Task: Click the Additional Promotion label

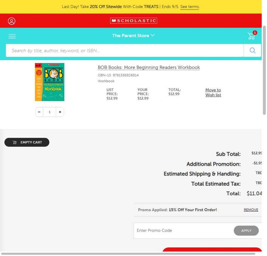Action: (x=214, y=164)
